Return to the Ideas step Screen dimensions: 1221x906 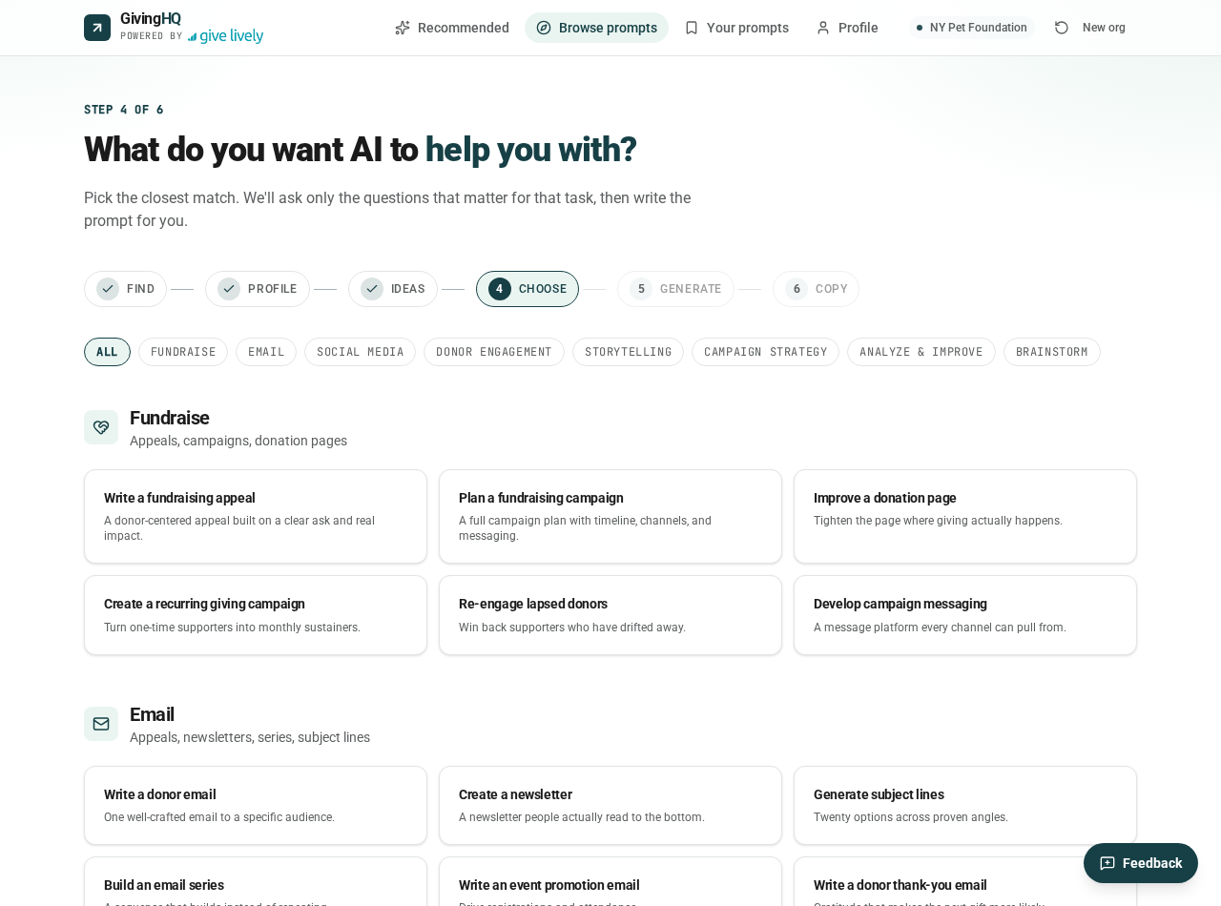[x=393, y=289]
